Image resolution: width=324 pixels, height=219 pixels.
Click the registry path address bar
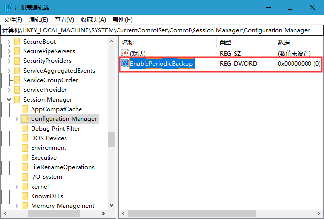(162, 30)
